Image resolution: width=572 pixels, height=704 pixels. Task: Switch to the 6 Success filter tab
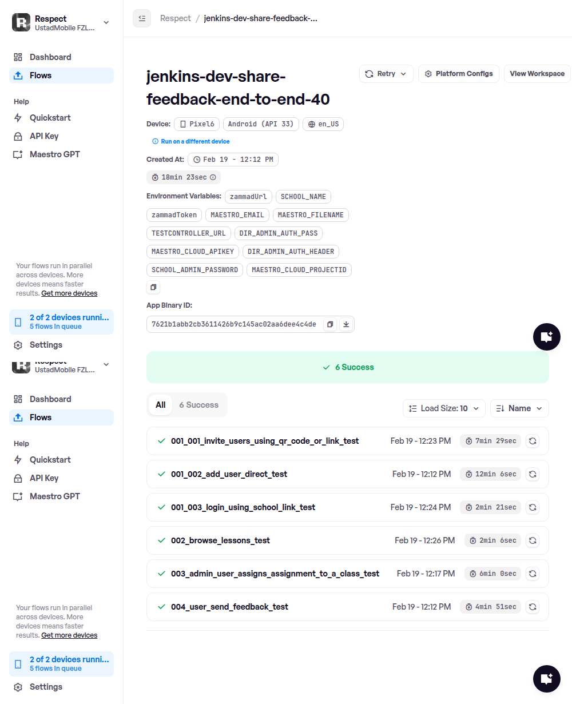pos(198,405)
